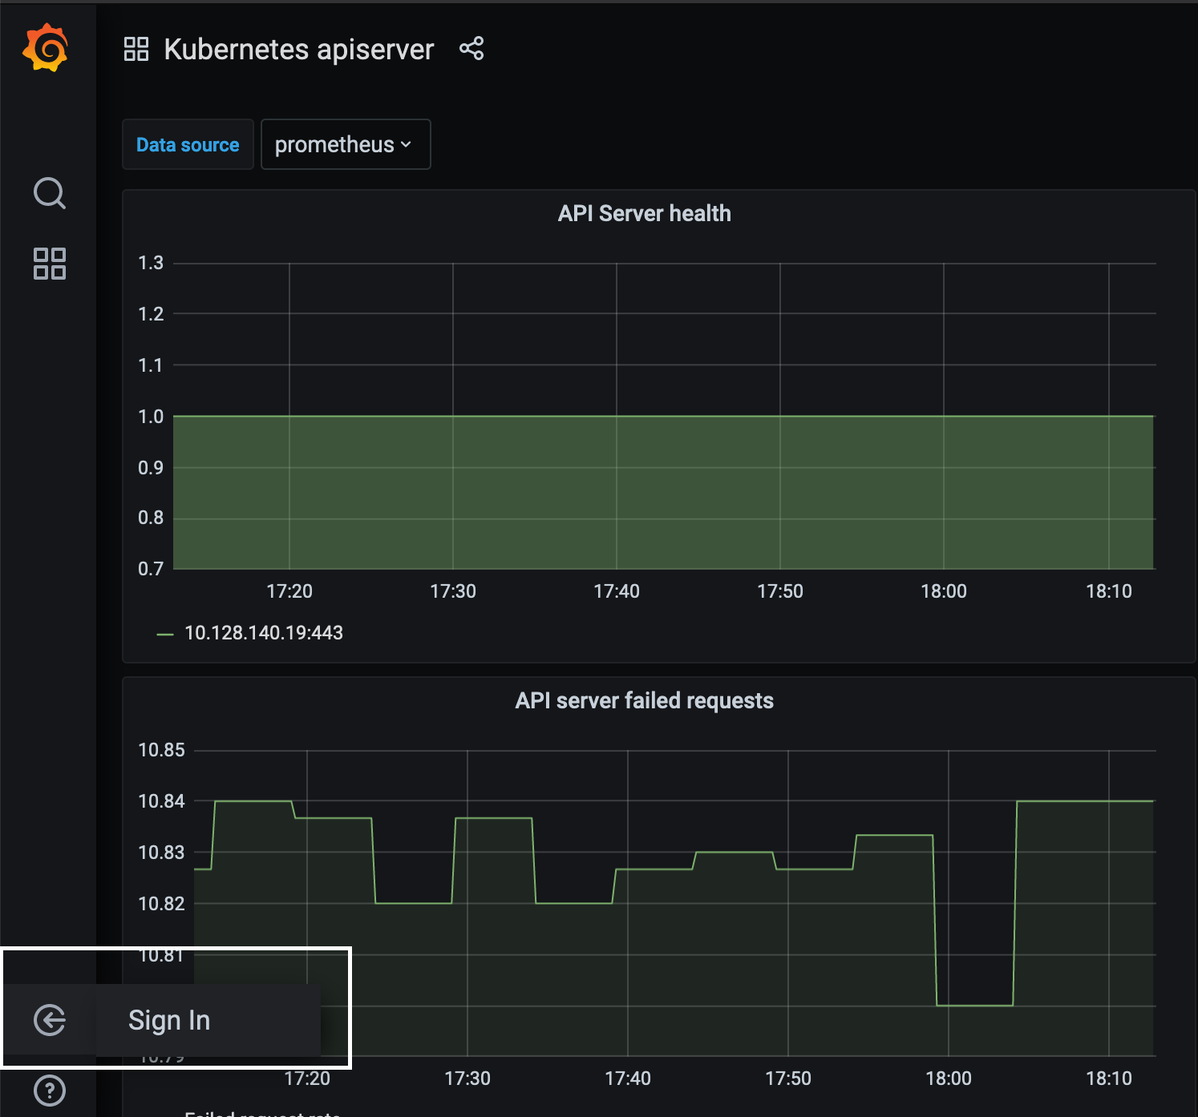Open the help question mark icon
Screen dimensions: 1198x1117
pyautogui.click(x=50, y=1091)
